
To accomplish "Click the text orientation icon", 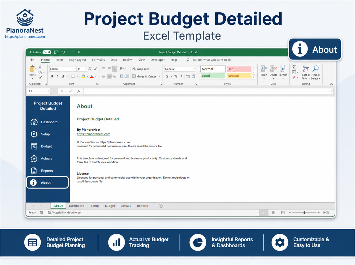I will (122, 69).
